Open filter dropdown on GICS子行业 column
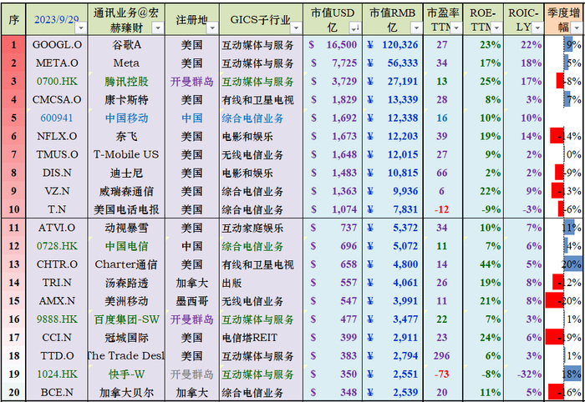The width and height of the screenshot is (585, 402). point(296,28)
